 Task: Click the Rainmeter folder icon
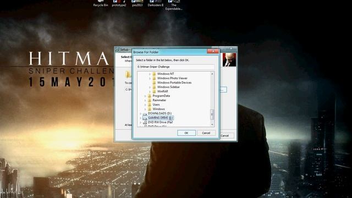150,100
